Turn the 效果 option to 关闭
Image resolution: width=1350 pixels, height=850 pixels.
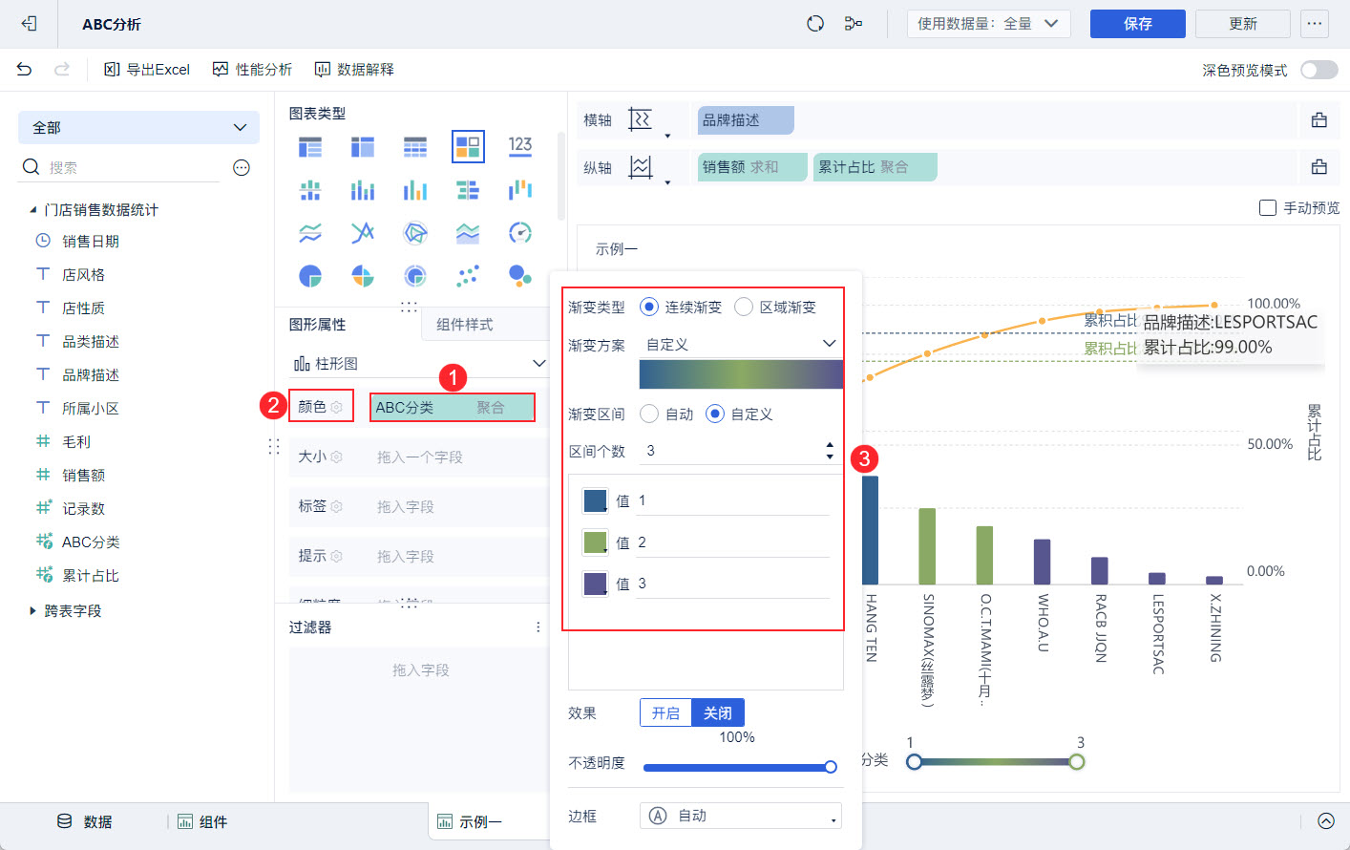pos(718,713)
